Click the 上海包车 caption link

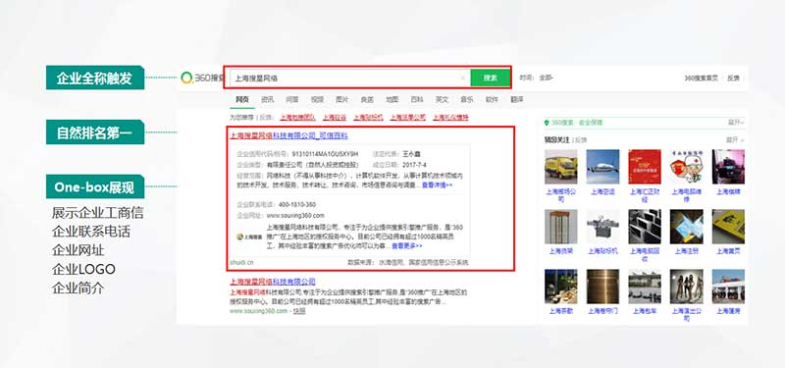[x=645, y=311]
